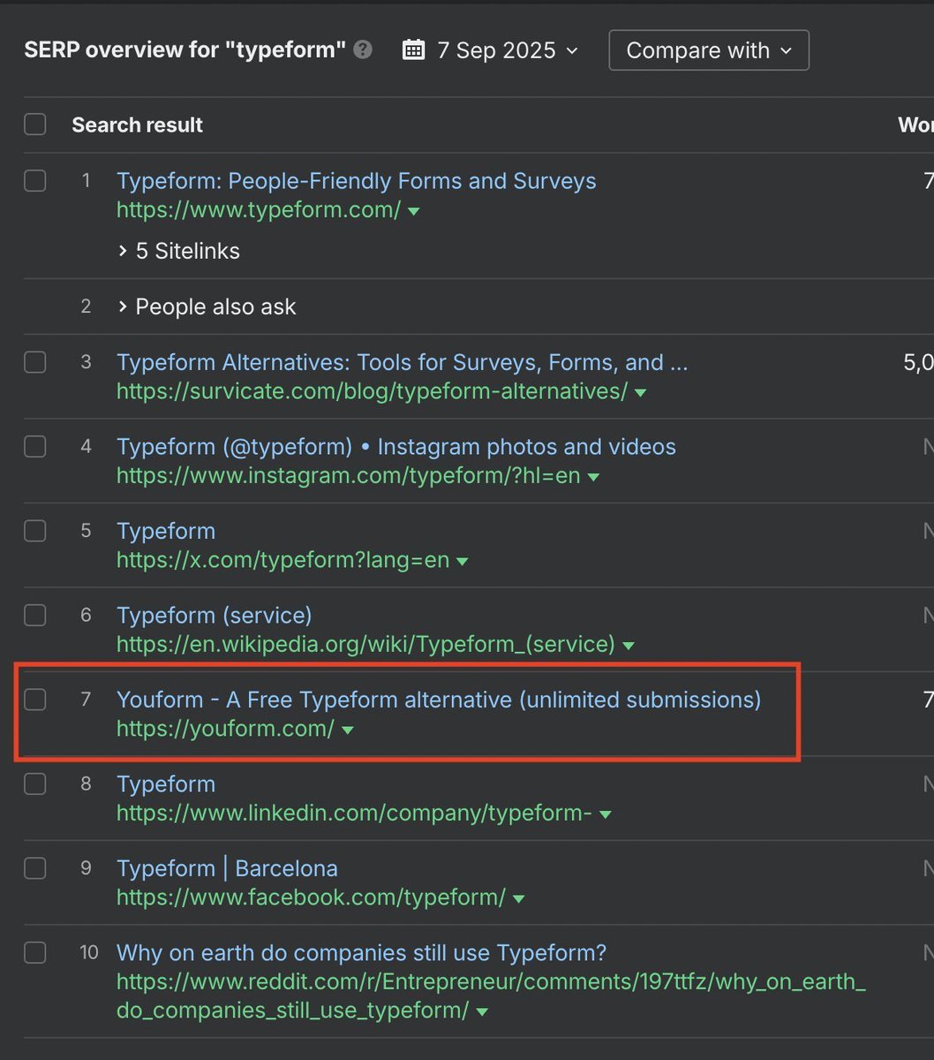Check the box for the Facebook result
The height and width of the screenshot is (1060, 934).
[35, 868]
